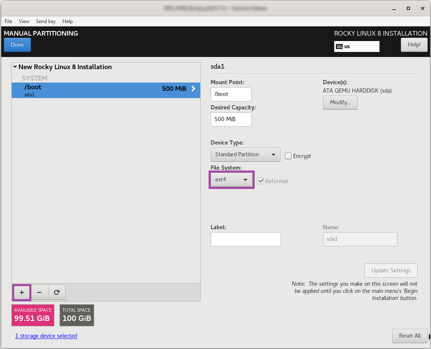This screenshot has height=349, width=431.
Task: Click the ATA QEMU HARDDISK (sda) text
Action: pyautogui.click(x=357, y=90)
